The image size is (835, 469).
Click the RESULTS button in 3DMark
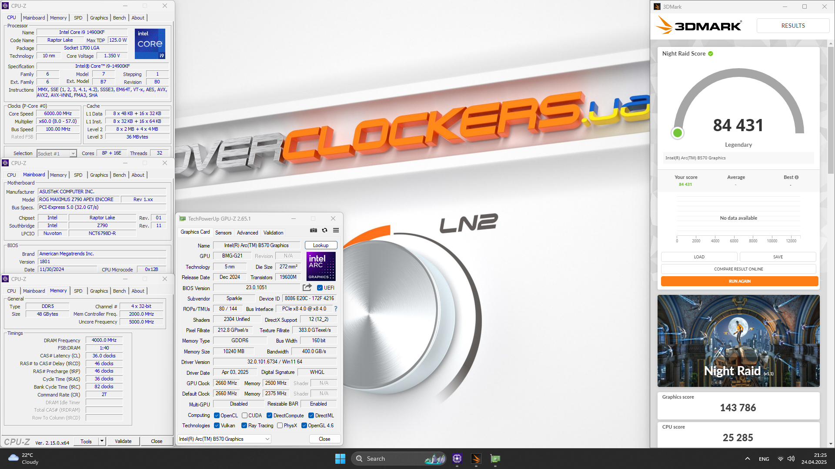[x=793, y=26]
